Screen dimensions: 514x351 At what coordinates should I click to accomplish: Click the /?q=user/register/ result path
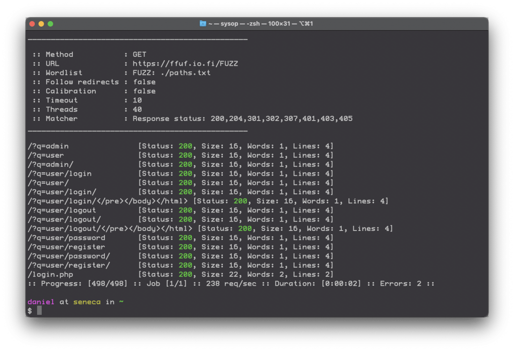tap(69, 265)
